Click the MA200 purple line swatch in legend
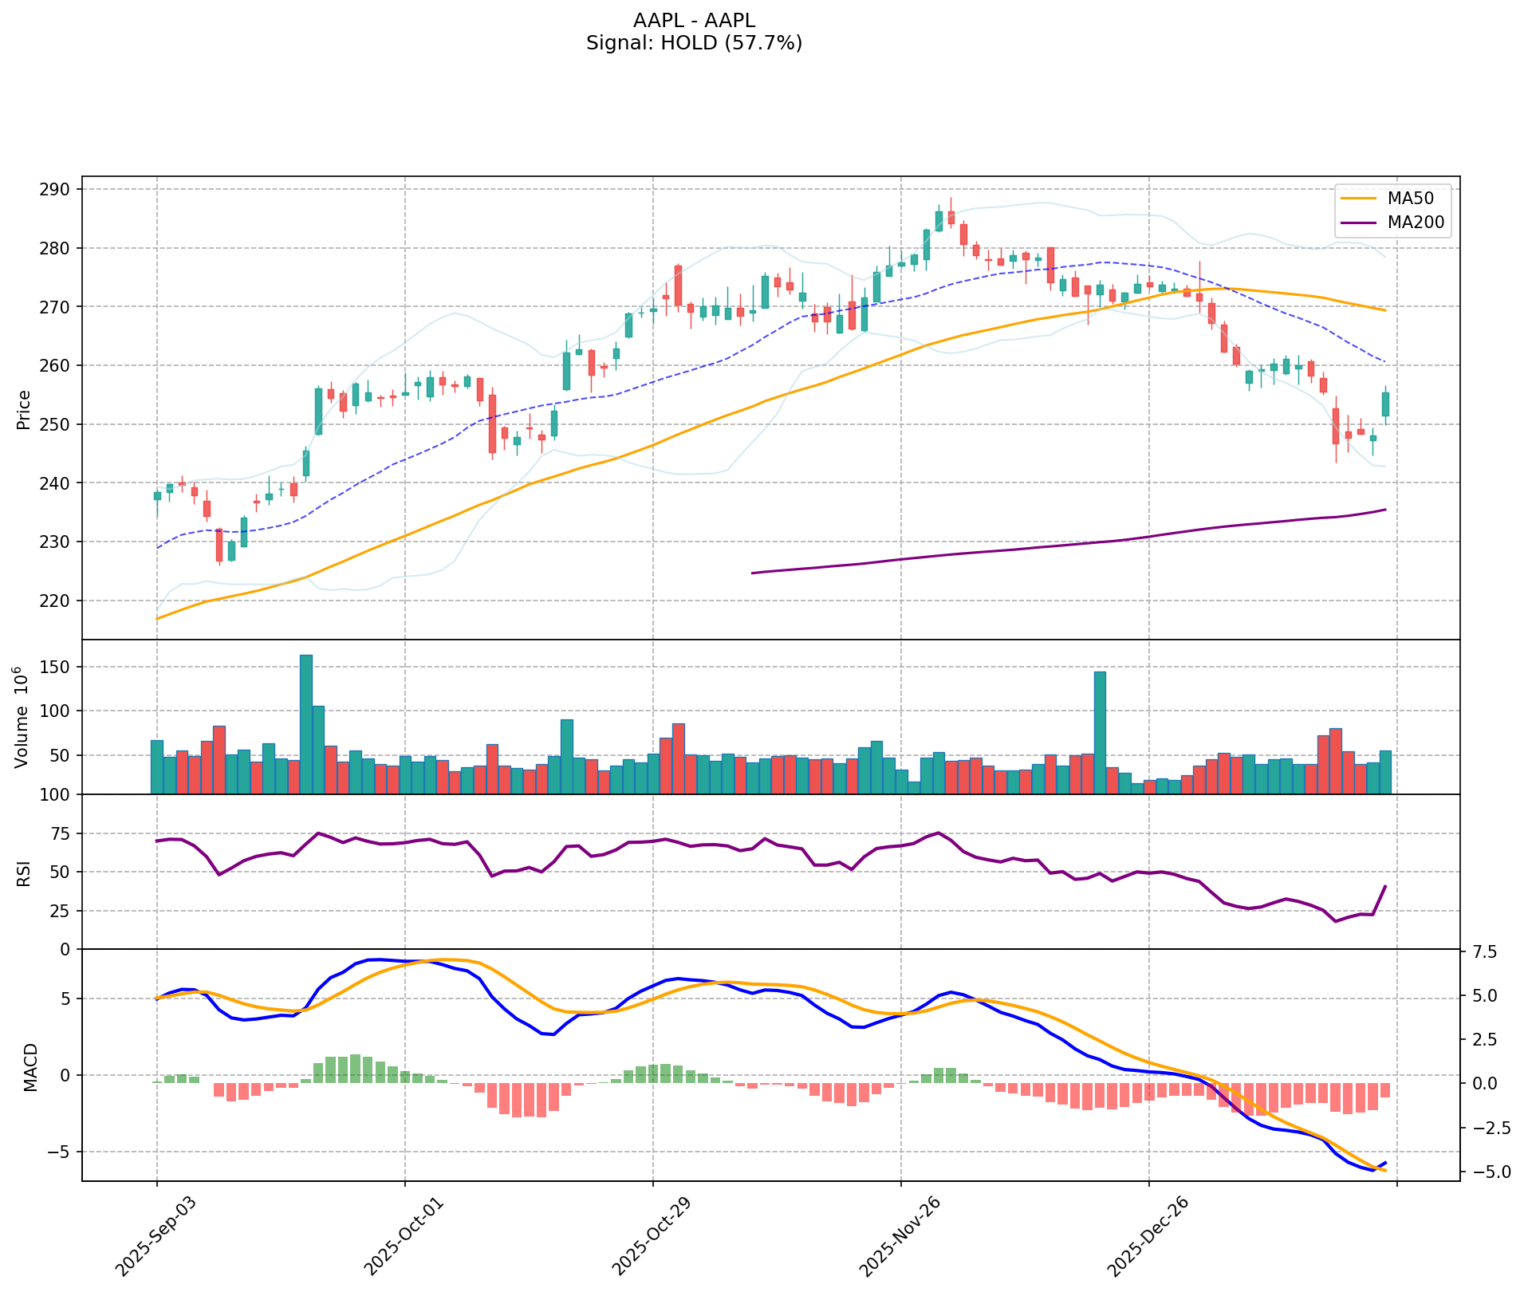The height and width of the screenshot is (1292, 1524). pos(1361,223)
